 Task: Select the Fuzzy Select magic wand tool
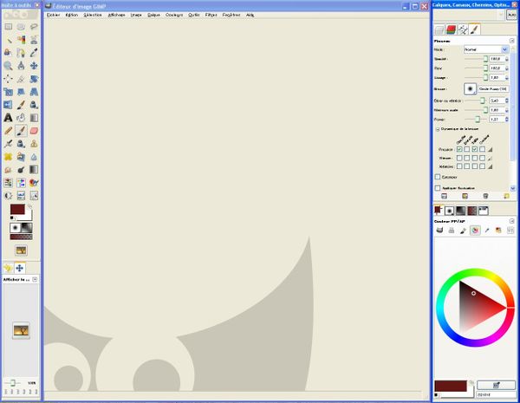(8, 40)
